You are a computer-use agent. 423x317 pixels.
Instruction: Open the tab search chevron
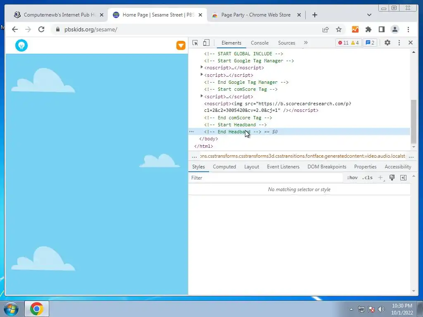click(x=369, y=15)
